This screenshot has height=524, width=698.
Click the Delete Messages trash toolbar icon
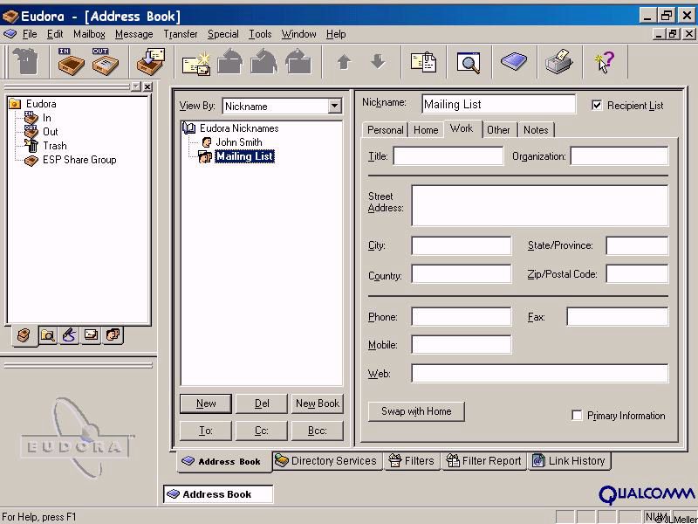25,61
